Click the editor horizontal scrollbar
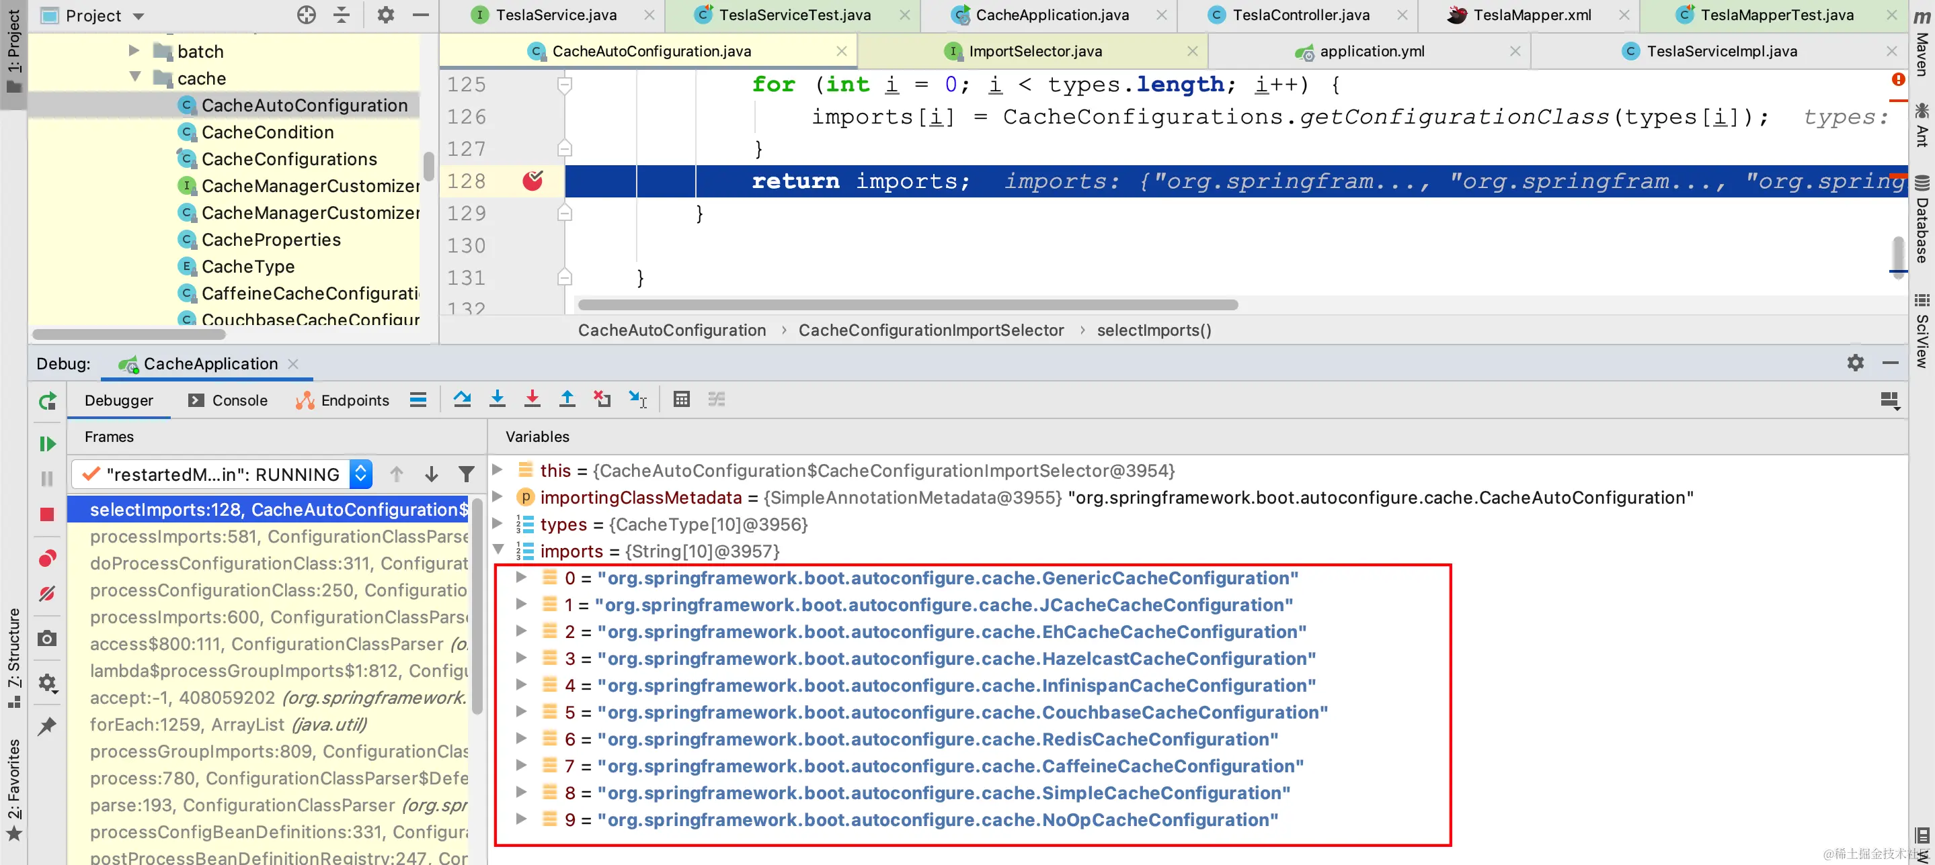1935x865 pixels. 908,305
